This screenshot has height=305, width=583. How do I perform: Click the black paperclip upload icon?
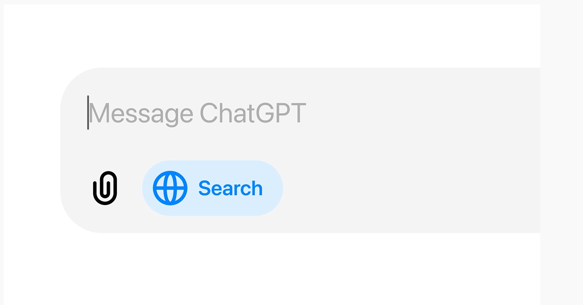105,188
